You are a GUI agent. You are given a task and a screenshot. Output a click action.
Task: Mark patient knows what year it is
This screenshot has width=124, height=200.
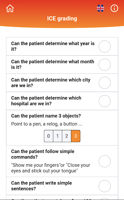tap(105, 46)
